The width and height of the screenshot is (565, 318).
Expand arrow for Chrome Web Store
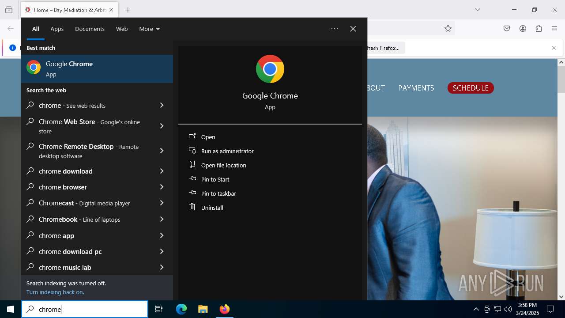point(162,126)
